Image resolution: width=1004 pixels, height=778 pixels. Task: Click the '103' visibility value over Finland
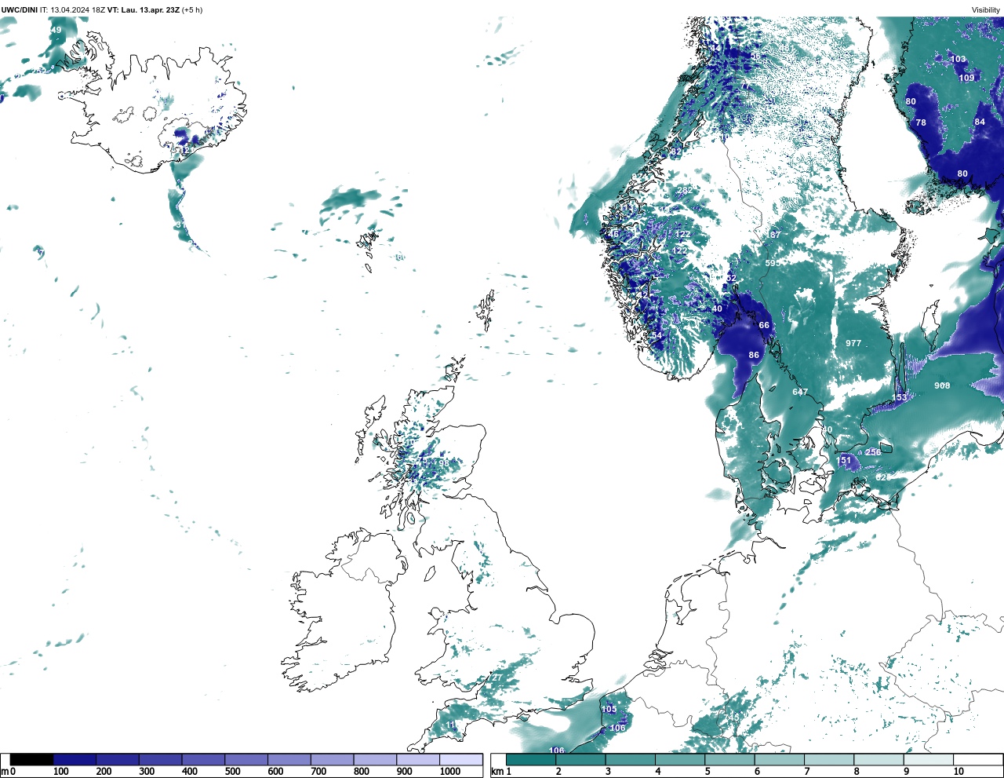coord(958,59)
